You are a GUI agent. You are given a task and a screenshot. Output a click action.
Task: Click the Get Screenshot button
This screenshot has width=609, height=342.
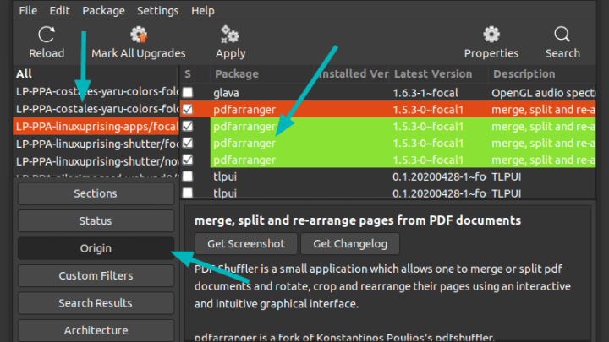pyautogui.click(x=246, y=244)
